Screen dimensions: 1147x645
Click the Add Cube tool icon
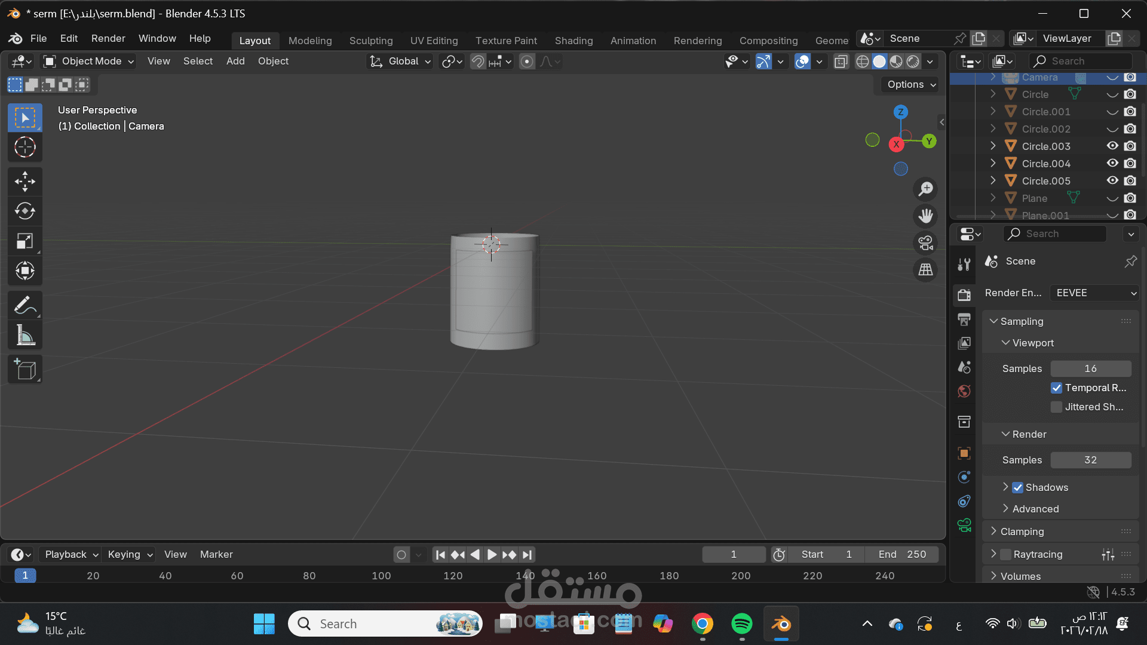click(25, 370)
